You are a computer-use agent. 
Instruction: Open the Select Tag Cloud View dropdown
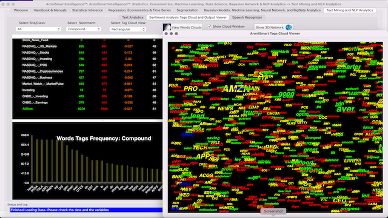(128, 29)
